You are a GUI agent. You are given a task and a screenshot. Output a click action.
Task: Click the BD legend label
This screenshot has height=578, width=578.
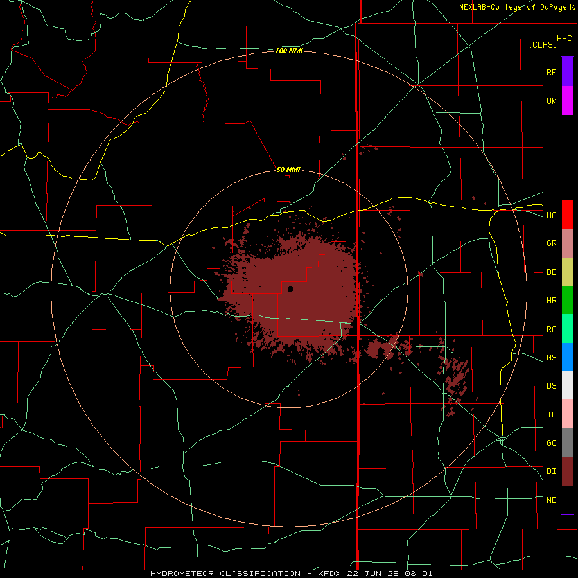tap(551, 272)
